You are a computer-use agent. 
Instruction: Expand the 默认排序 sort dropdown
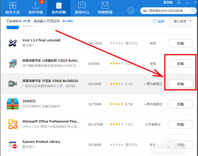183,21
